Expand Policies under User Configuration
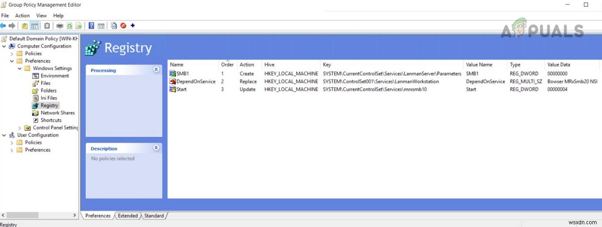Screen dimensions: 602x227 click(x=12, y=143)
